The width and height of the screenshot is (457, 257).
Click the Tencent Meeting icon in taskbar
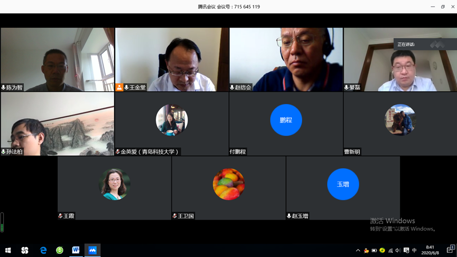92,250
